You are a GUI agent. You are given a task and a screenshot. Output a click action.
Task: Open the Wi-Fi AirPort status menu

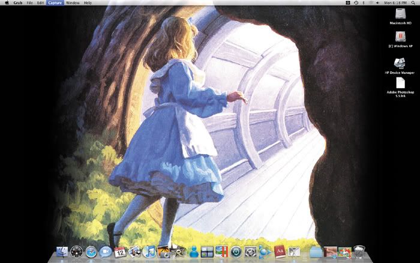click(371, 2)
